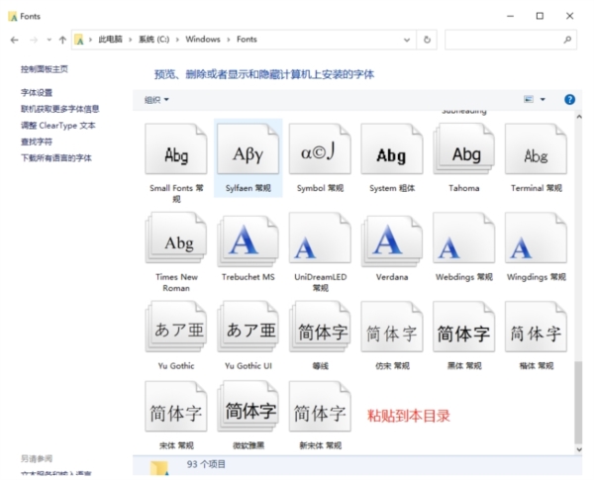This screenshot has width=594, height=480.
Task: Select the 等线 font icon
Action: [320, 327]
